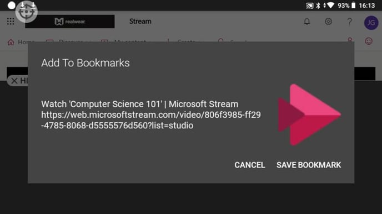Click the realwear logo banner

(69, 22)
